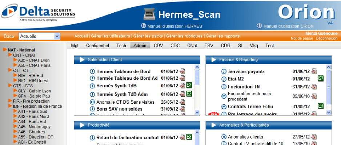Screen dimensions: 341x145
Task: Open PDF icon for Hermès Synth TdB
Action: point(182,86)
